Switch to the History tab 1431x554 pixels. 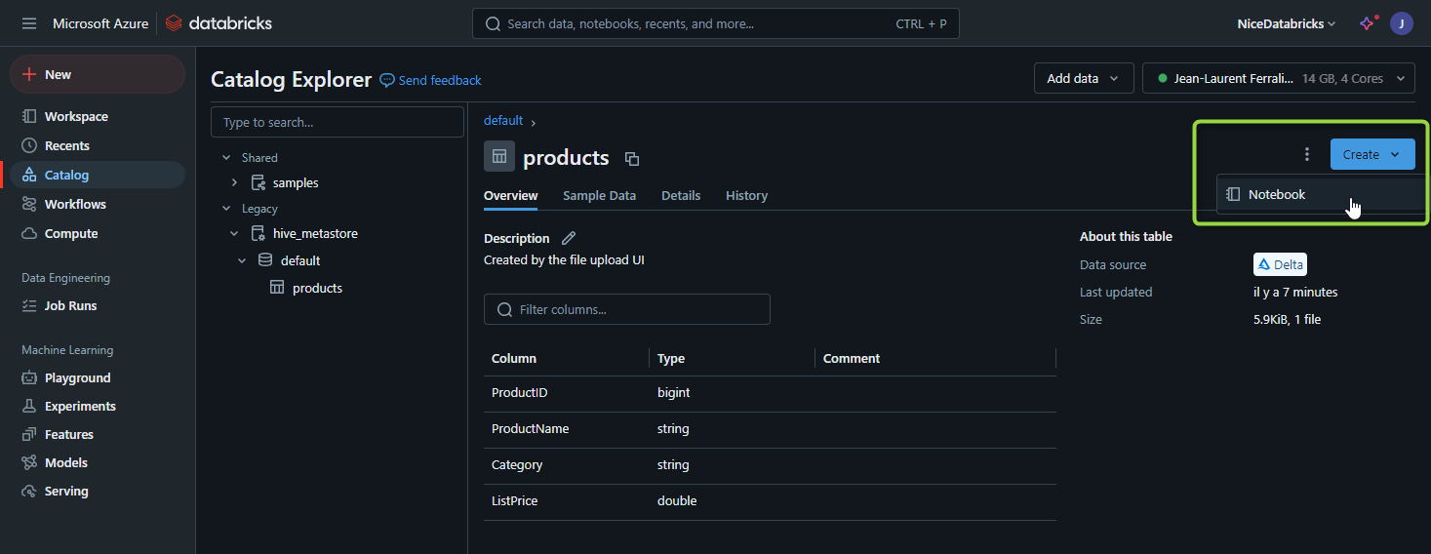(746, 195)
